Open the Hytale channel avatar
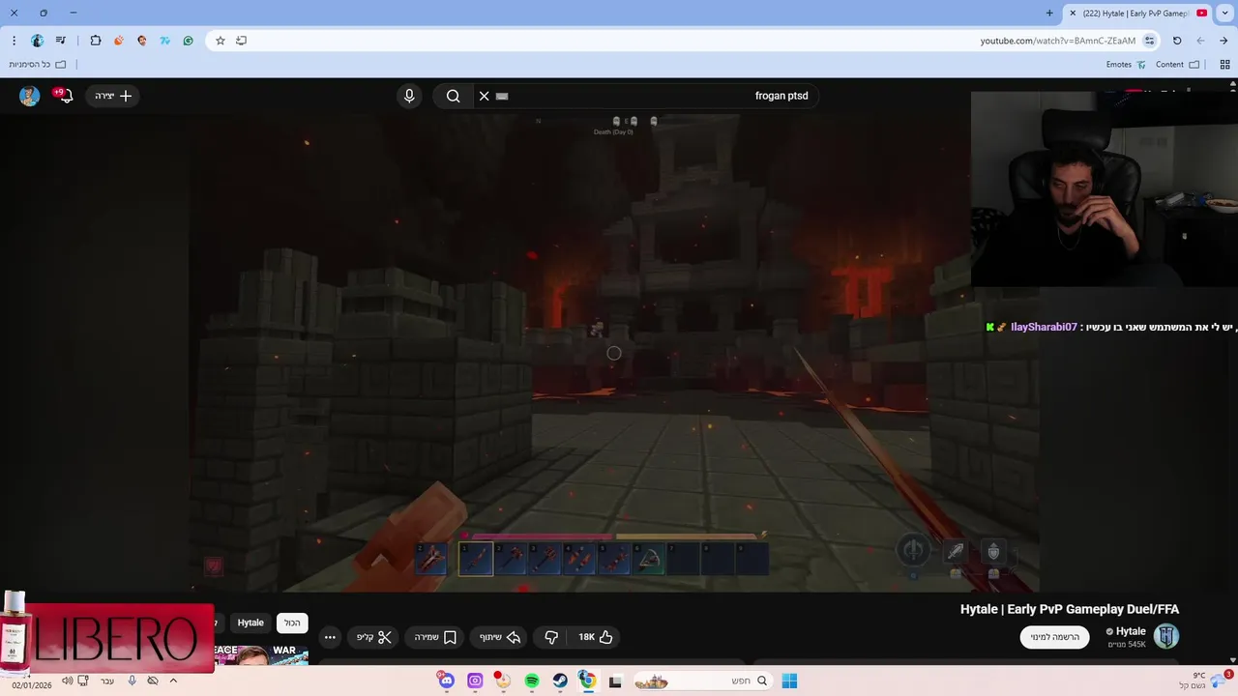This screenshot has height=696, width=1238. 1167,636
